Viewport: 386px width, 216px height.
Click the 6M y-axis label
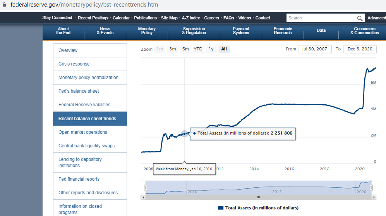[374, 83]
